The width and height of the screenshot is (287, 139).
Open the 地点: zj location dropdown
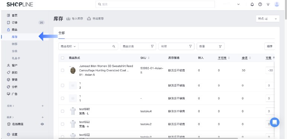coord(268,19)
